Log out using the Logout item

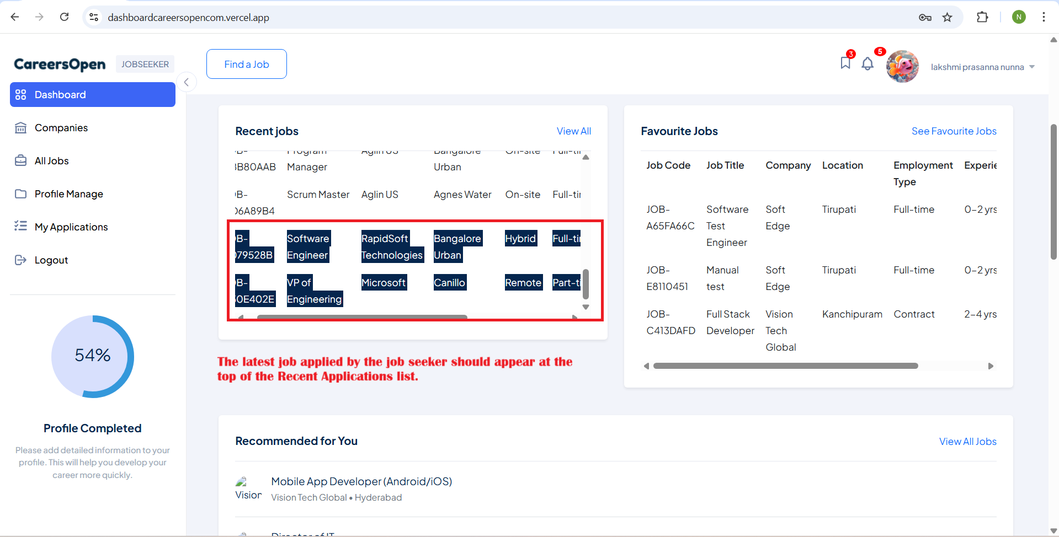pyautogui.click(x=51, y=260)
